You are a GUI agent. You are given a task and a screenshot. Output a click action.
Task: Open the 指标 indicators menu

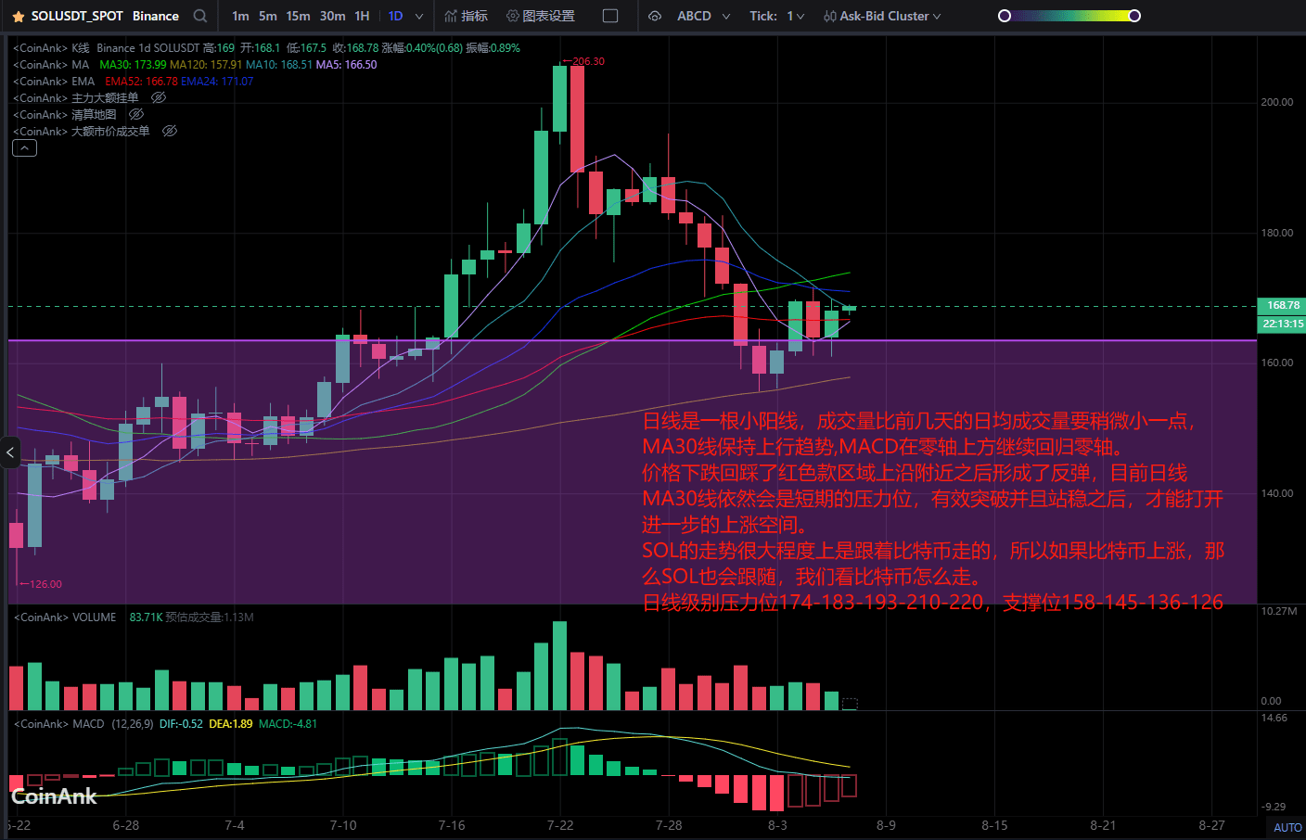(466, 16)
